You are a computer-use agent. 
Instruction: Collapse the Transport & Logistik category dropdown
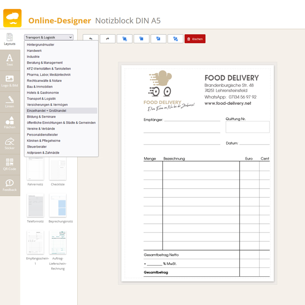tap(49, 38)
